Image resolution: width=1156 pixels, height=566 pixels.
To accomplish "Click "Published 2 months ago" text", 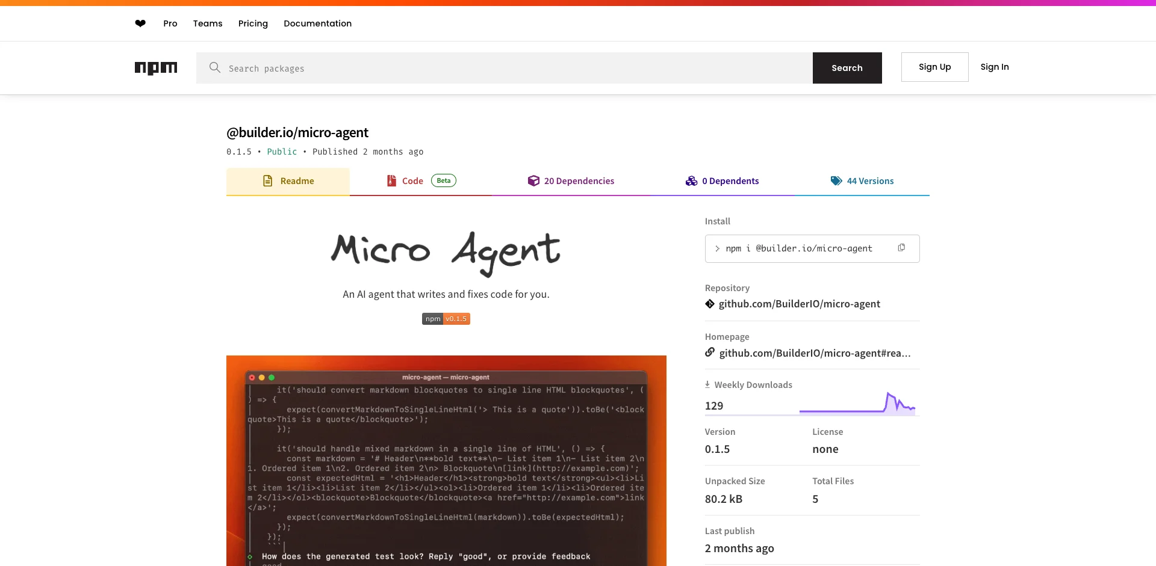I will (x=368, y=152).
